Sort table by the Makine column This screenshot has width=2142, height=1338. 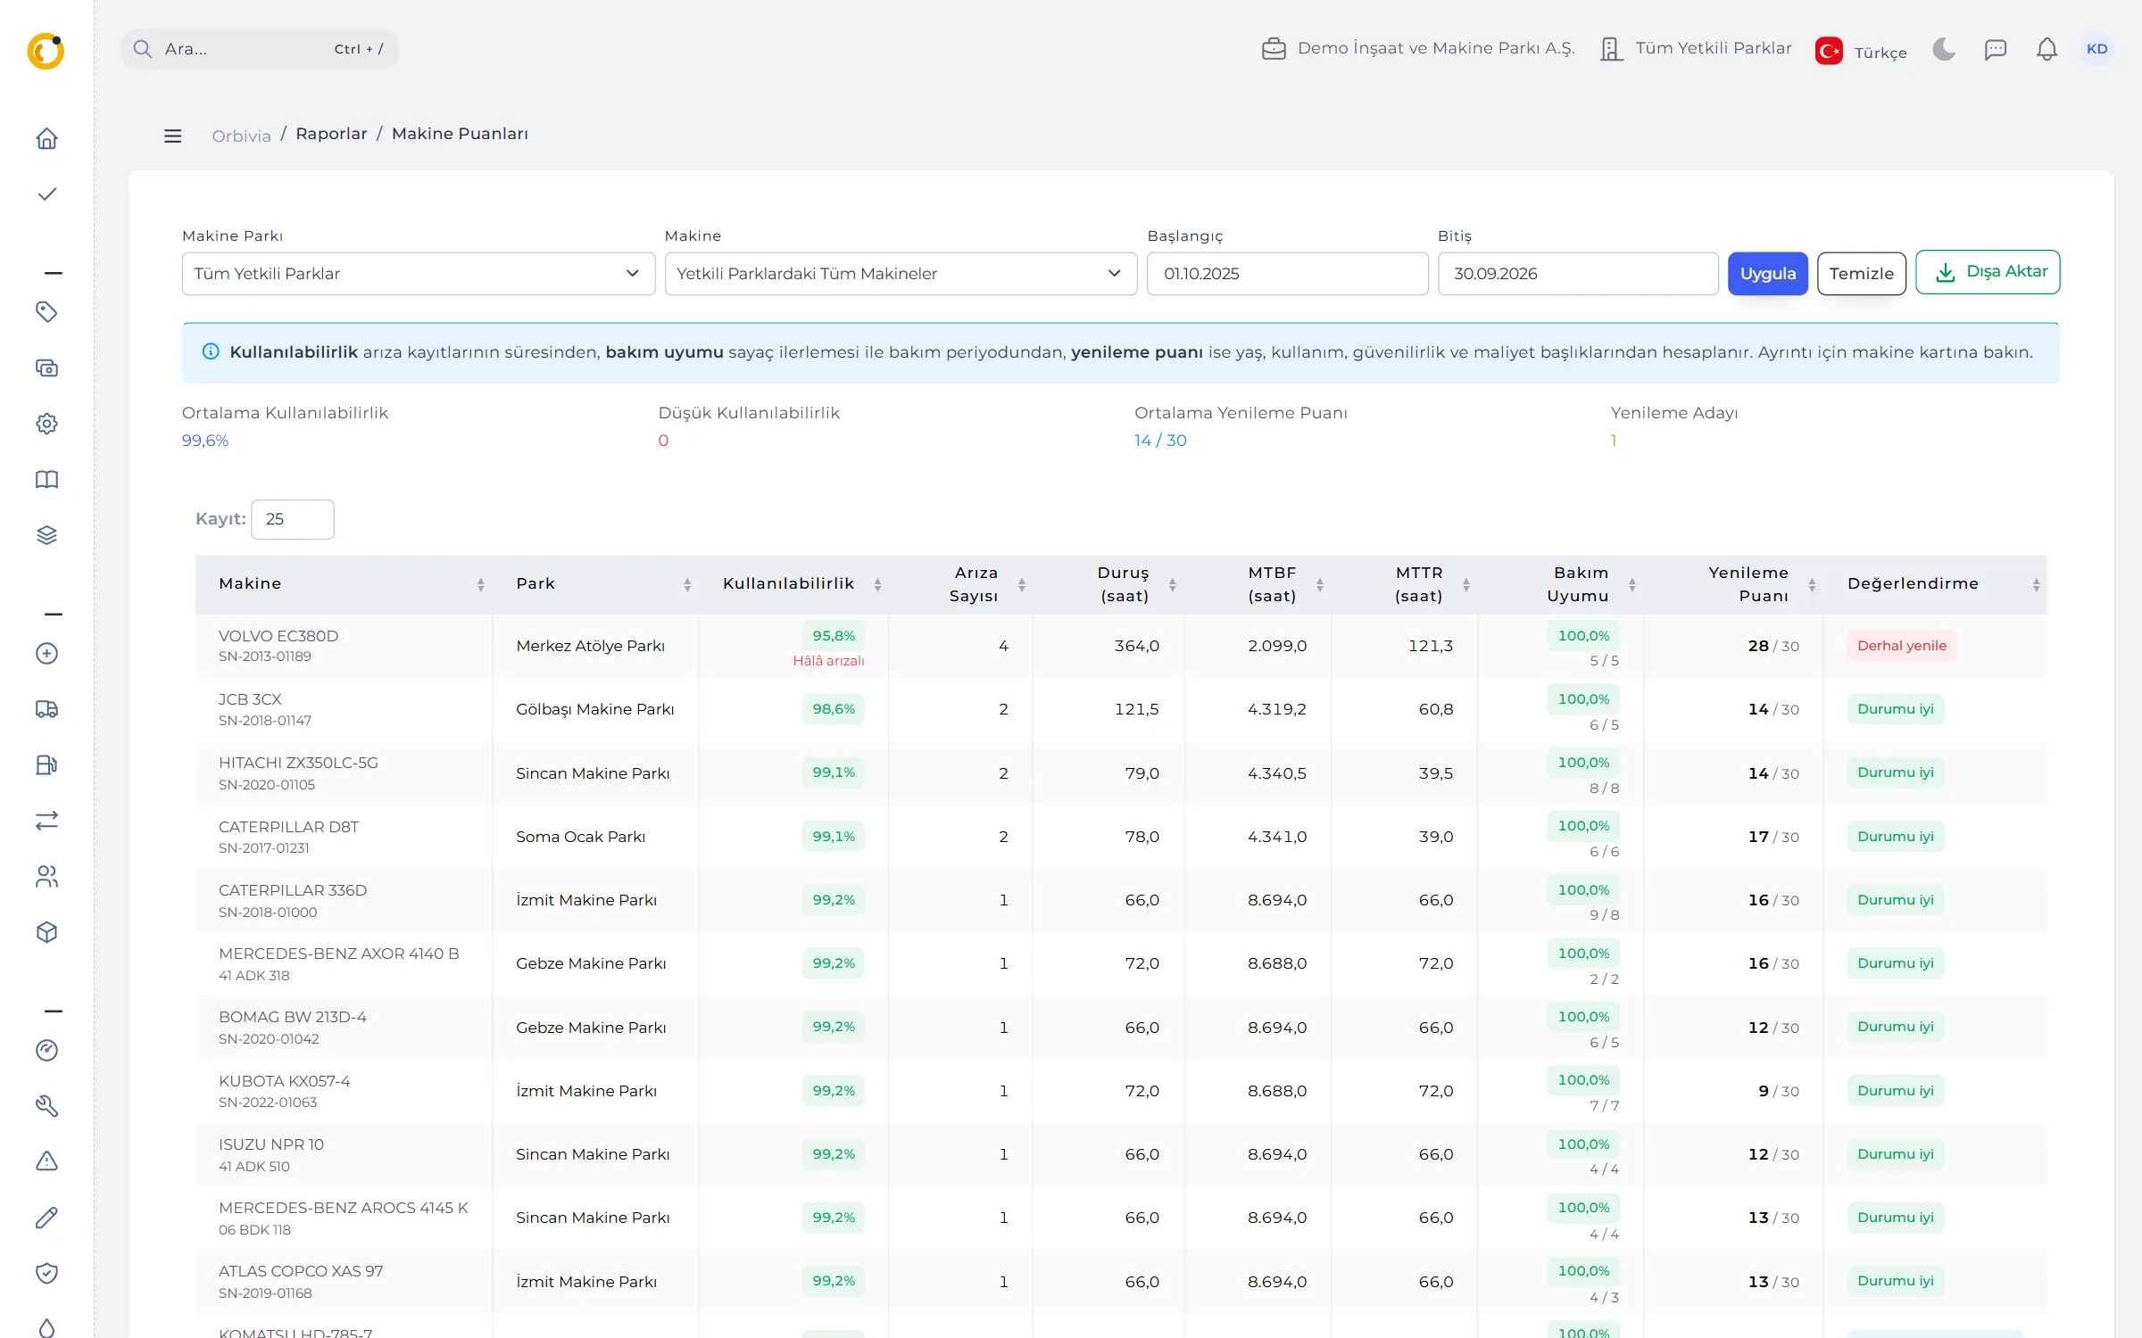click(344, 584)
